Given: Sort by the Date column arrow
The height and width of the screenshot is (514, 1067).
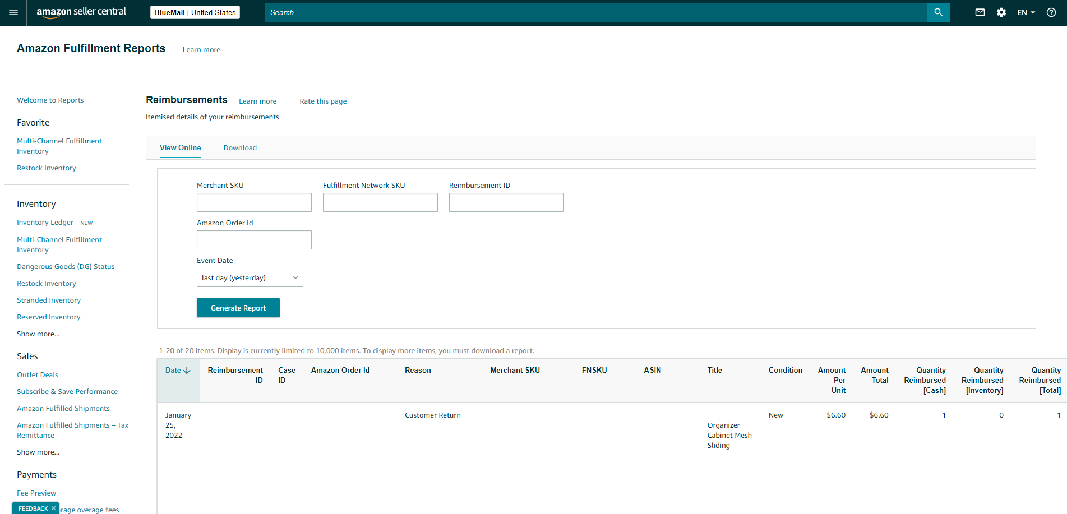Looking at the screenshot, I should pyautogui.click(x=187, y=371).
